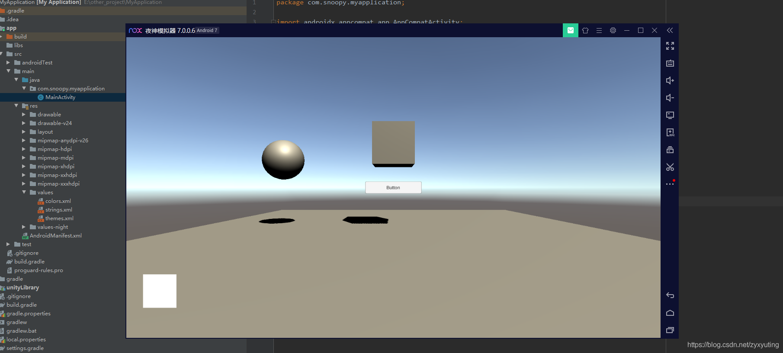
Task: Collapse the res folder
Action: [16, 106]
